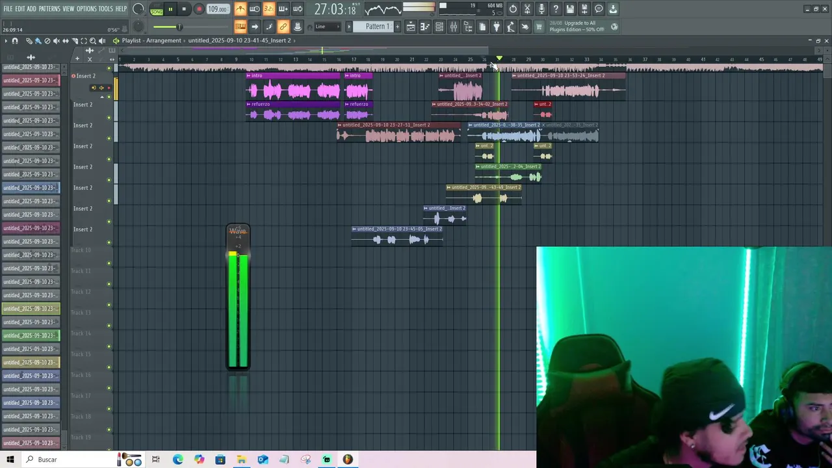Open the tempo tapper icon
This screenshot has height=468, width=832.
511,27
